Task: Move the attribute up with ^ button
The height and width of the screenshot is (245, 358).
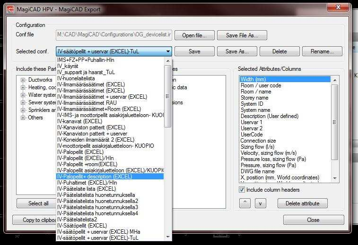Action: (245, 203)
